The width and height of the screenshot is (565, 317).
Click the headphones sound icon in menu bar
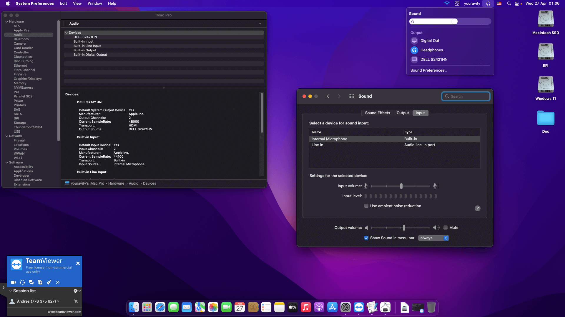(488, 4)
